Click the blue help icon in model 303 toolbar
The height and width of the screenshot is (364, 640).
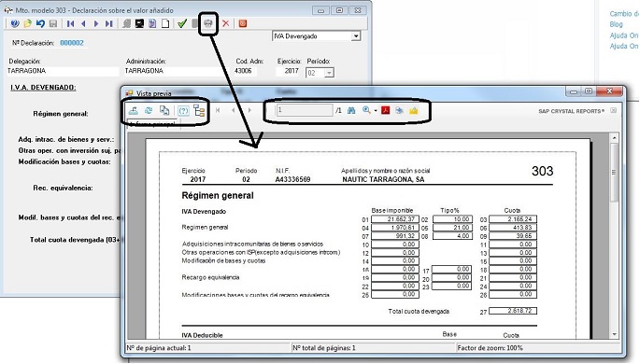[x=15, y=23]
